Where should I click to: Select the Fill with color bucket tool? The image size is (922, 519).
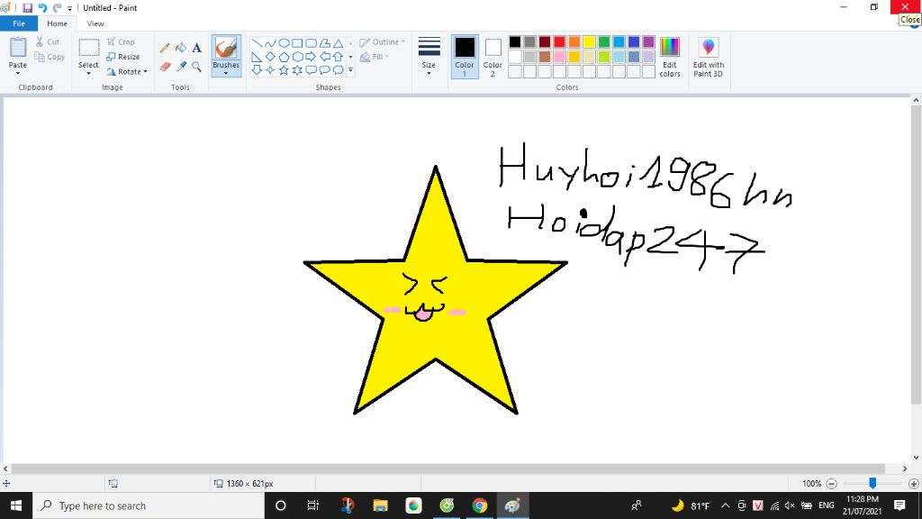coord(181,49)
